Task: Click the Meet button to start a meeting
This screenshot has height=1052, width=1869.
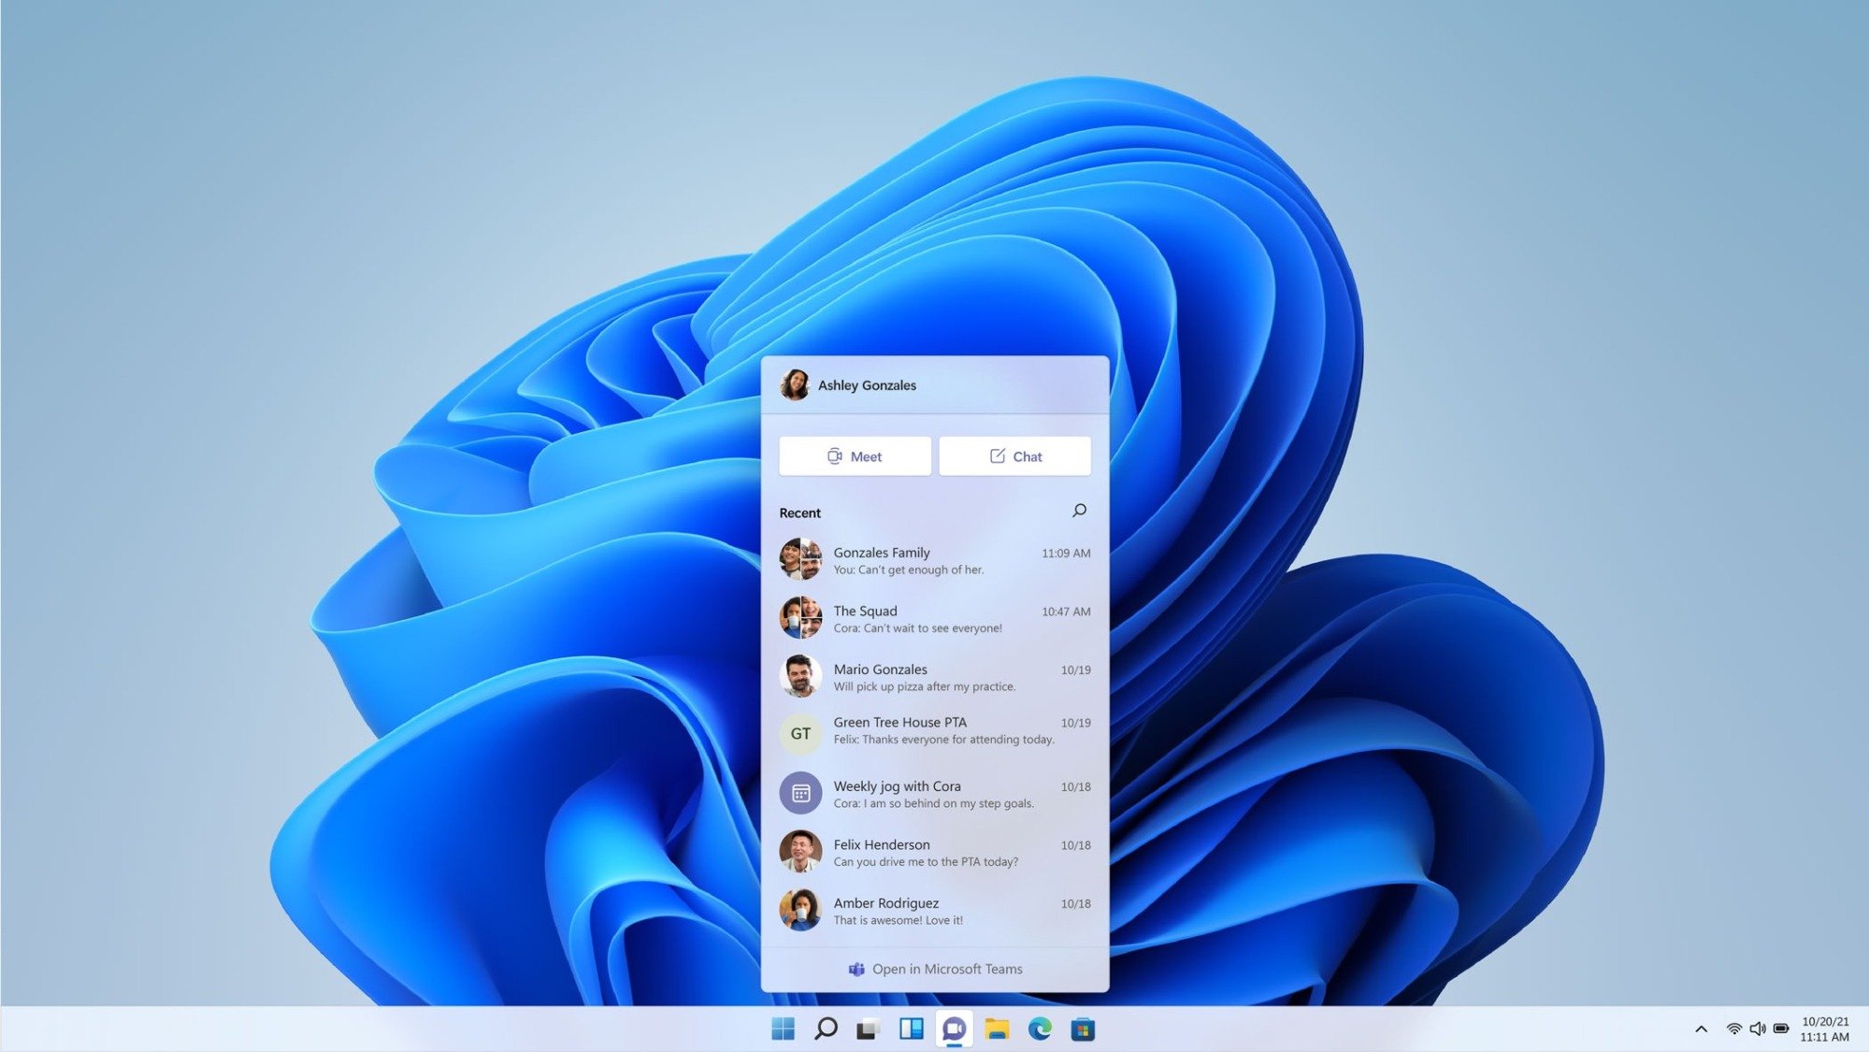Action: (x=854, y=454)
